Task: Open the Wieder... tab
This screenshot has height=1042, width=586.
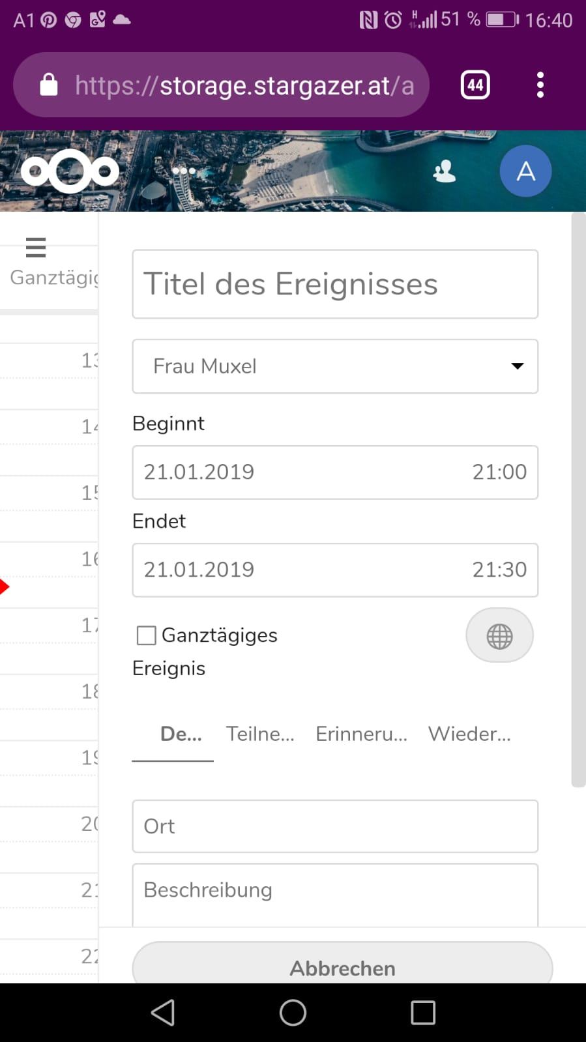Action: tap(469, 734)
